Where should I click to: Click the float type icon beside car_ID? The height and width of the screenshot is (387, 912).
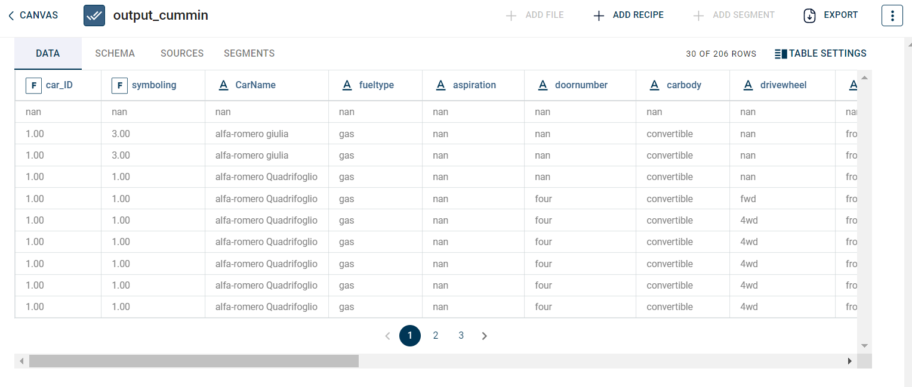click(33, 85)
